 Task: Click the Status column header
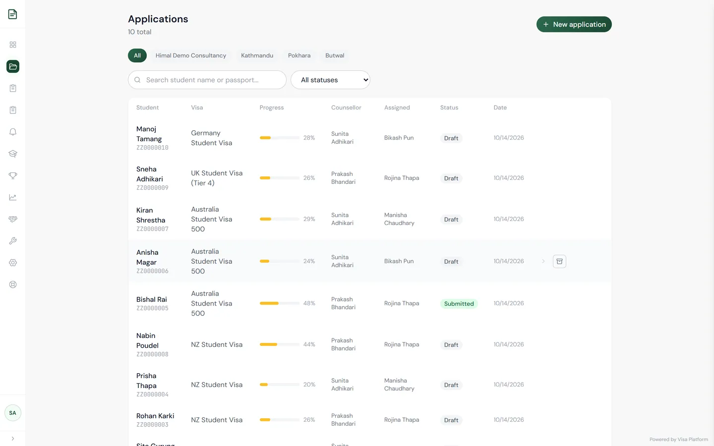(x=449, y=108)
